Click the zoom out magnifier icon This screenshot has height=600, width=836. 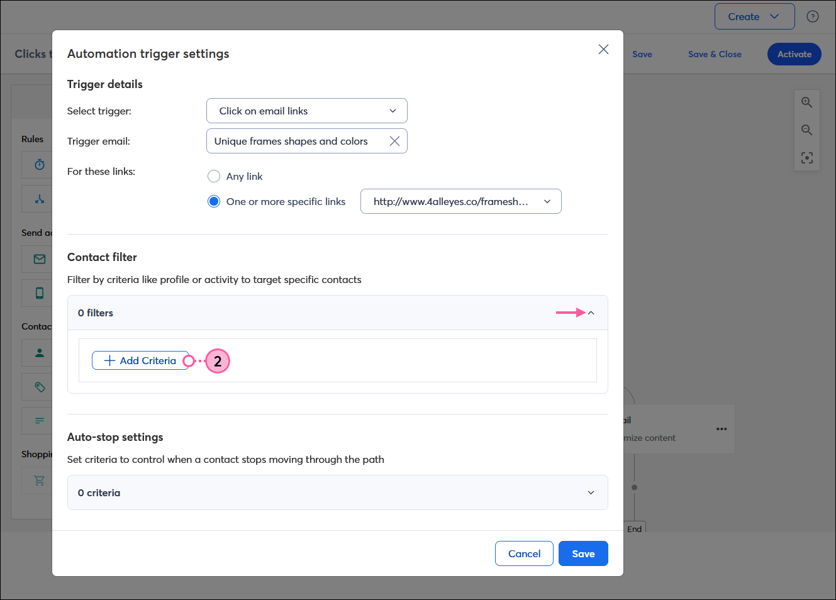coord(807,130)
